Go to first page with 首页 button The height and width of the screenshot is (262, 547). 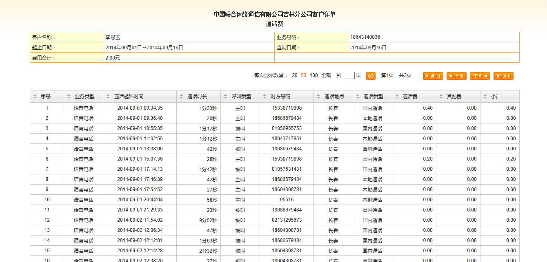point(433,76)
